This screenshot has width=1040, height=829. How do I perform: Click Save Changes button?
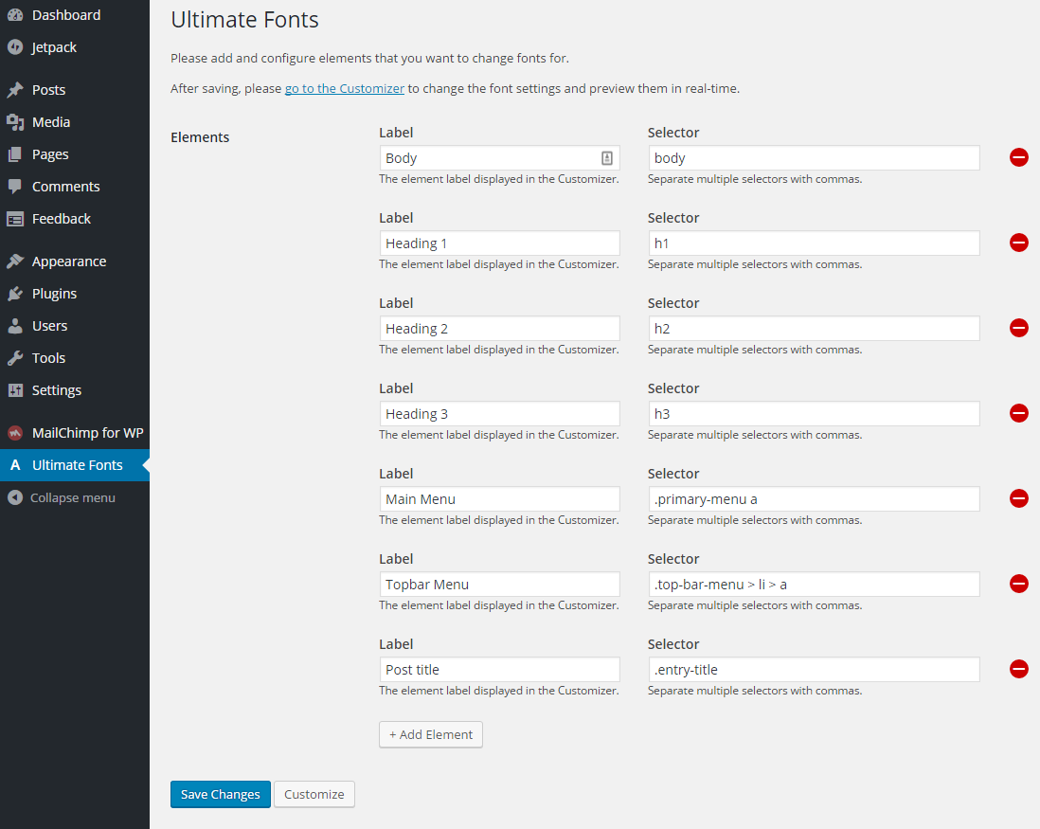click(x=221, y=794)
